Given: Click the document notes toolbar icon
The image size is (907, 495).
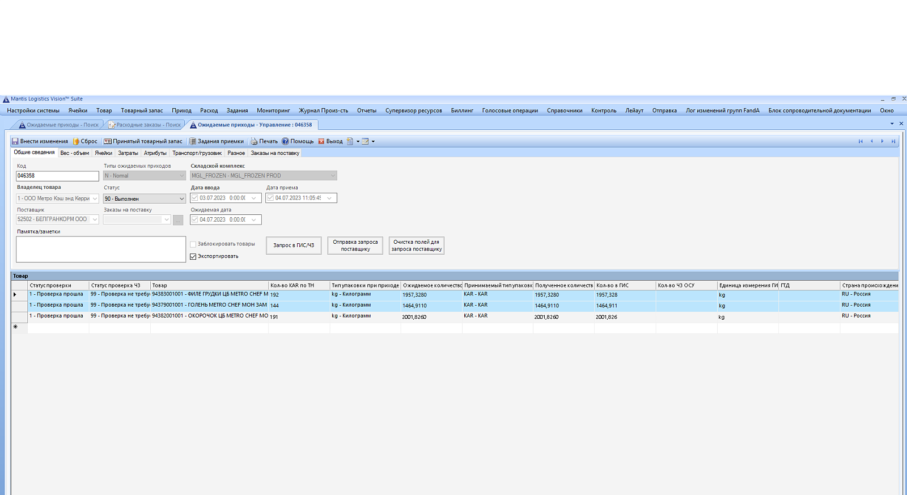Looking at the screenshot, I should pos(350,141).
